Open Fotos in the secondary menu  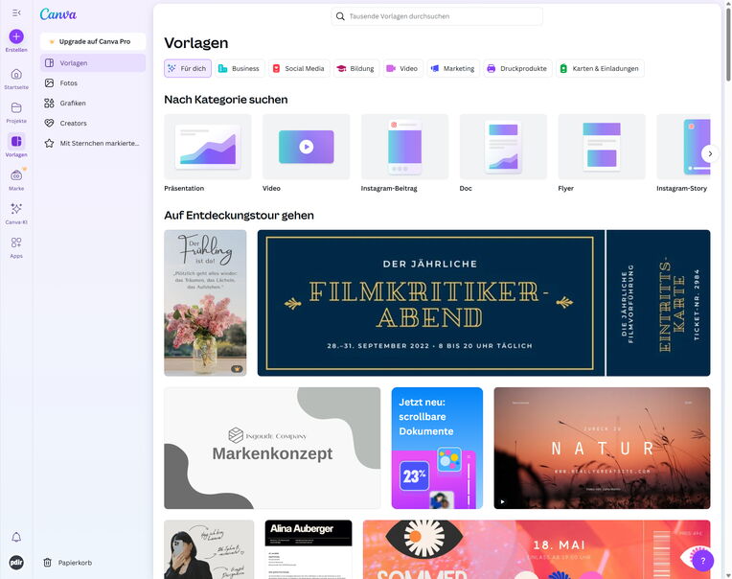point(92,83)
